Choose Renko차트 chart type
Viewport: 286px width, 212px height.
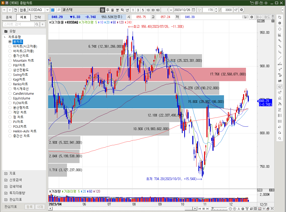10,84
